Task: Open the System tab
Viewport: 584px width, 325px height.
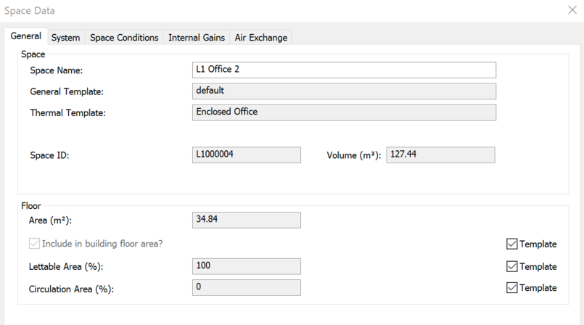Action: pos(65,38)
